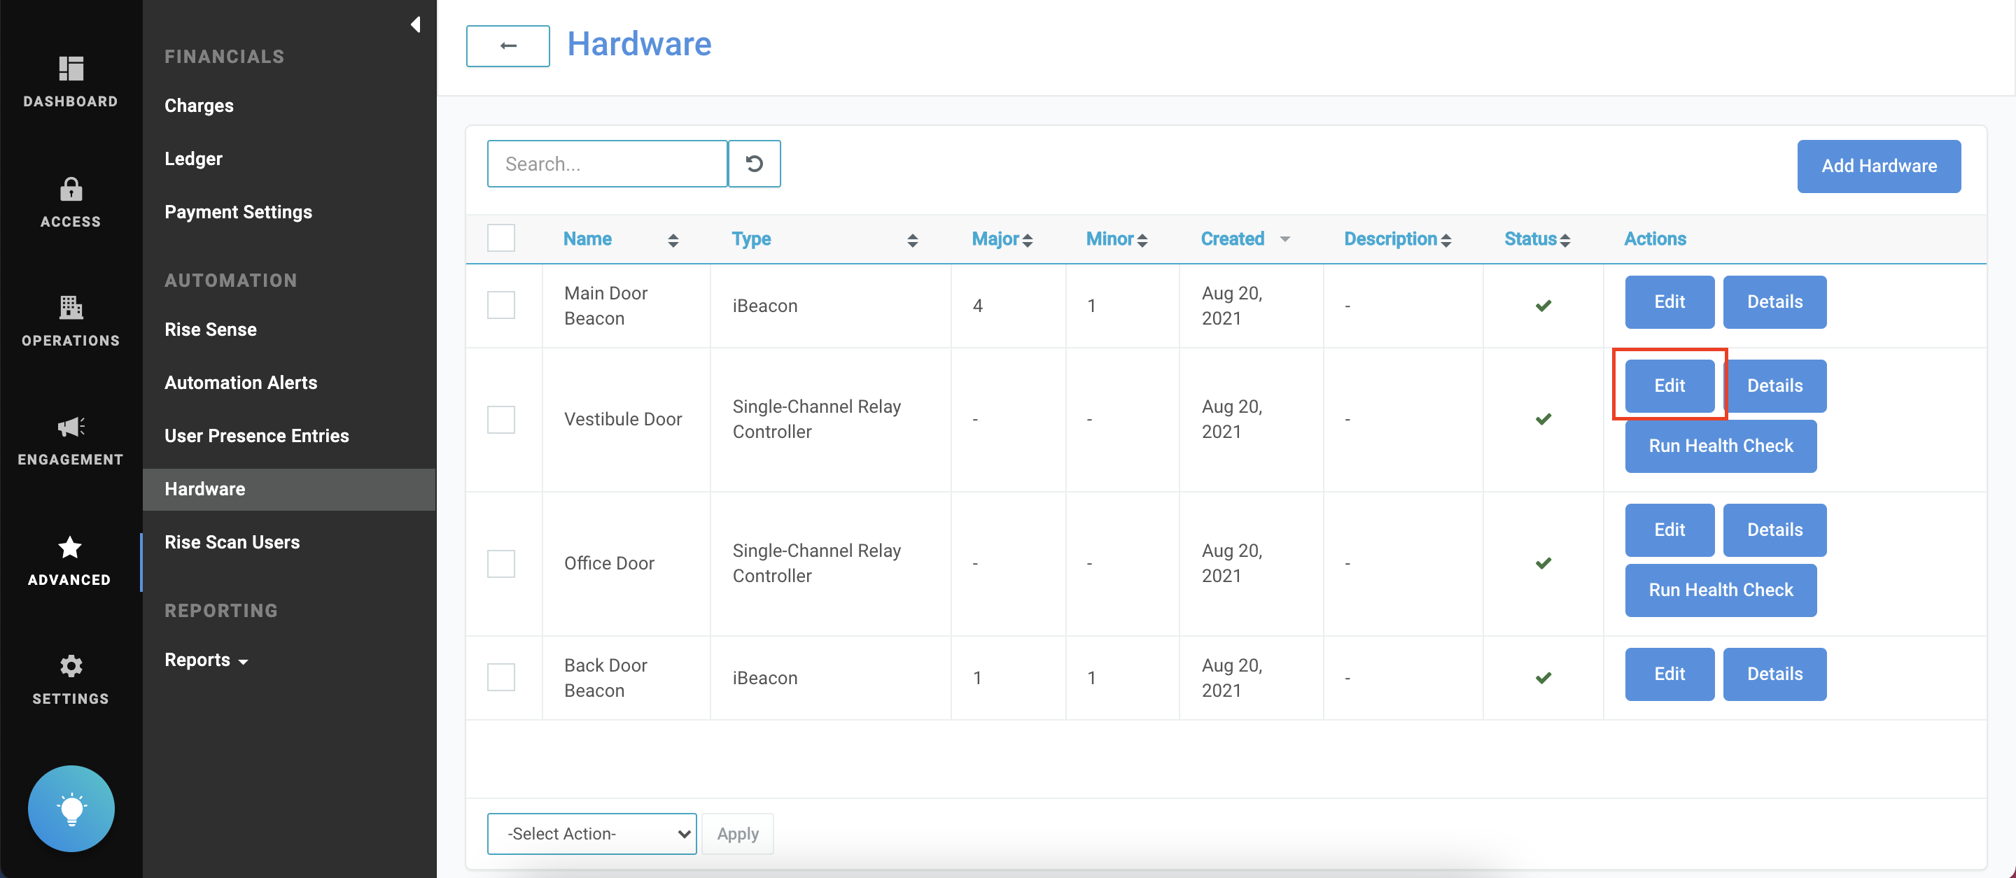Screen dimensions: 2016x878
Task: Click the Add Hardware button
Action: (1878, 166)
